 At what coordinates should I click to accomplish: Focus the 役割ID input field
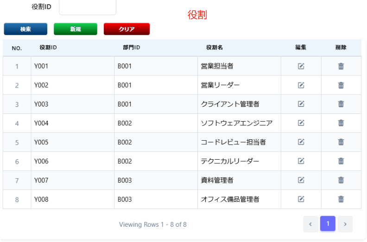point(88,7)
